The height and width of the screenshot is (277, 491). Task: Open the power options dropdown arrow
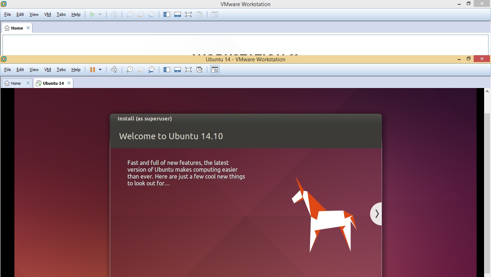[x=100, y=69]
